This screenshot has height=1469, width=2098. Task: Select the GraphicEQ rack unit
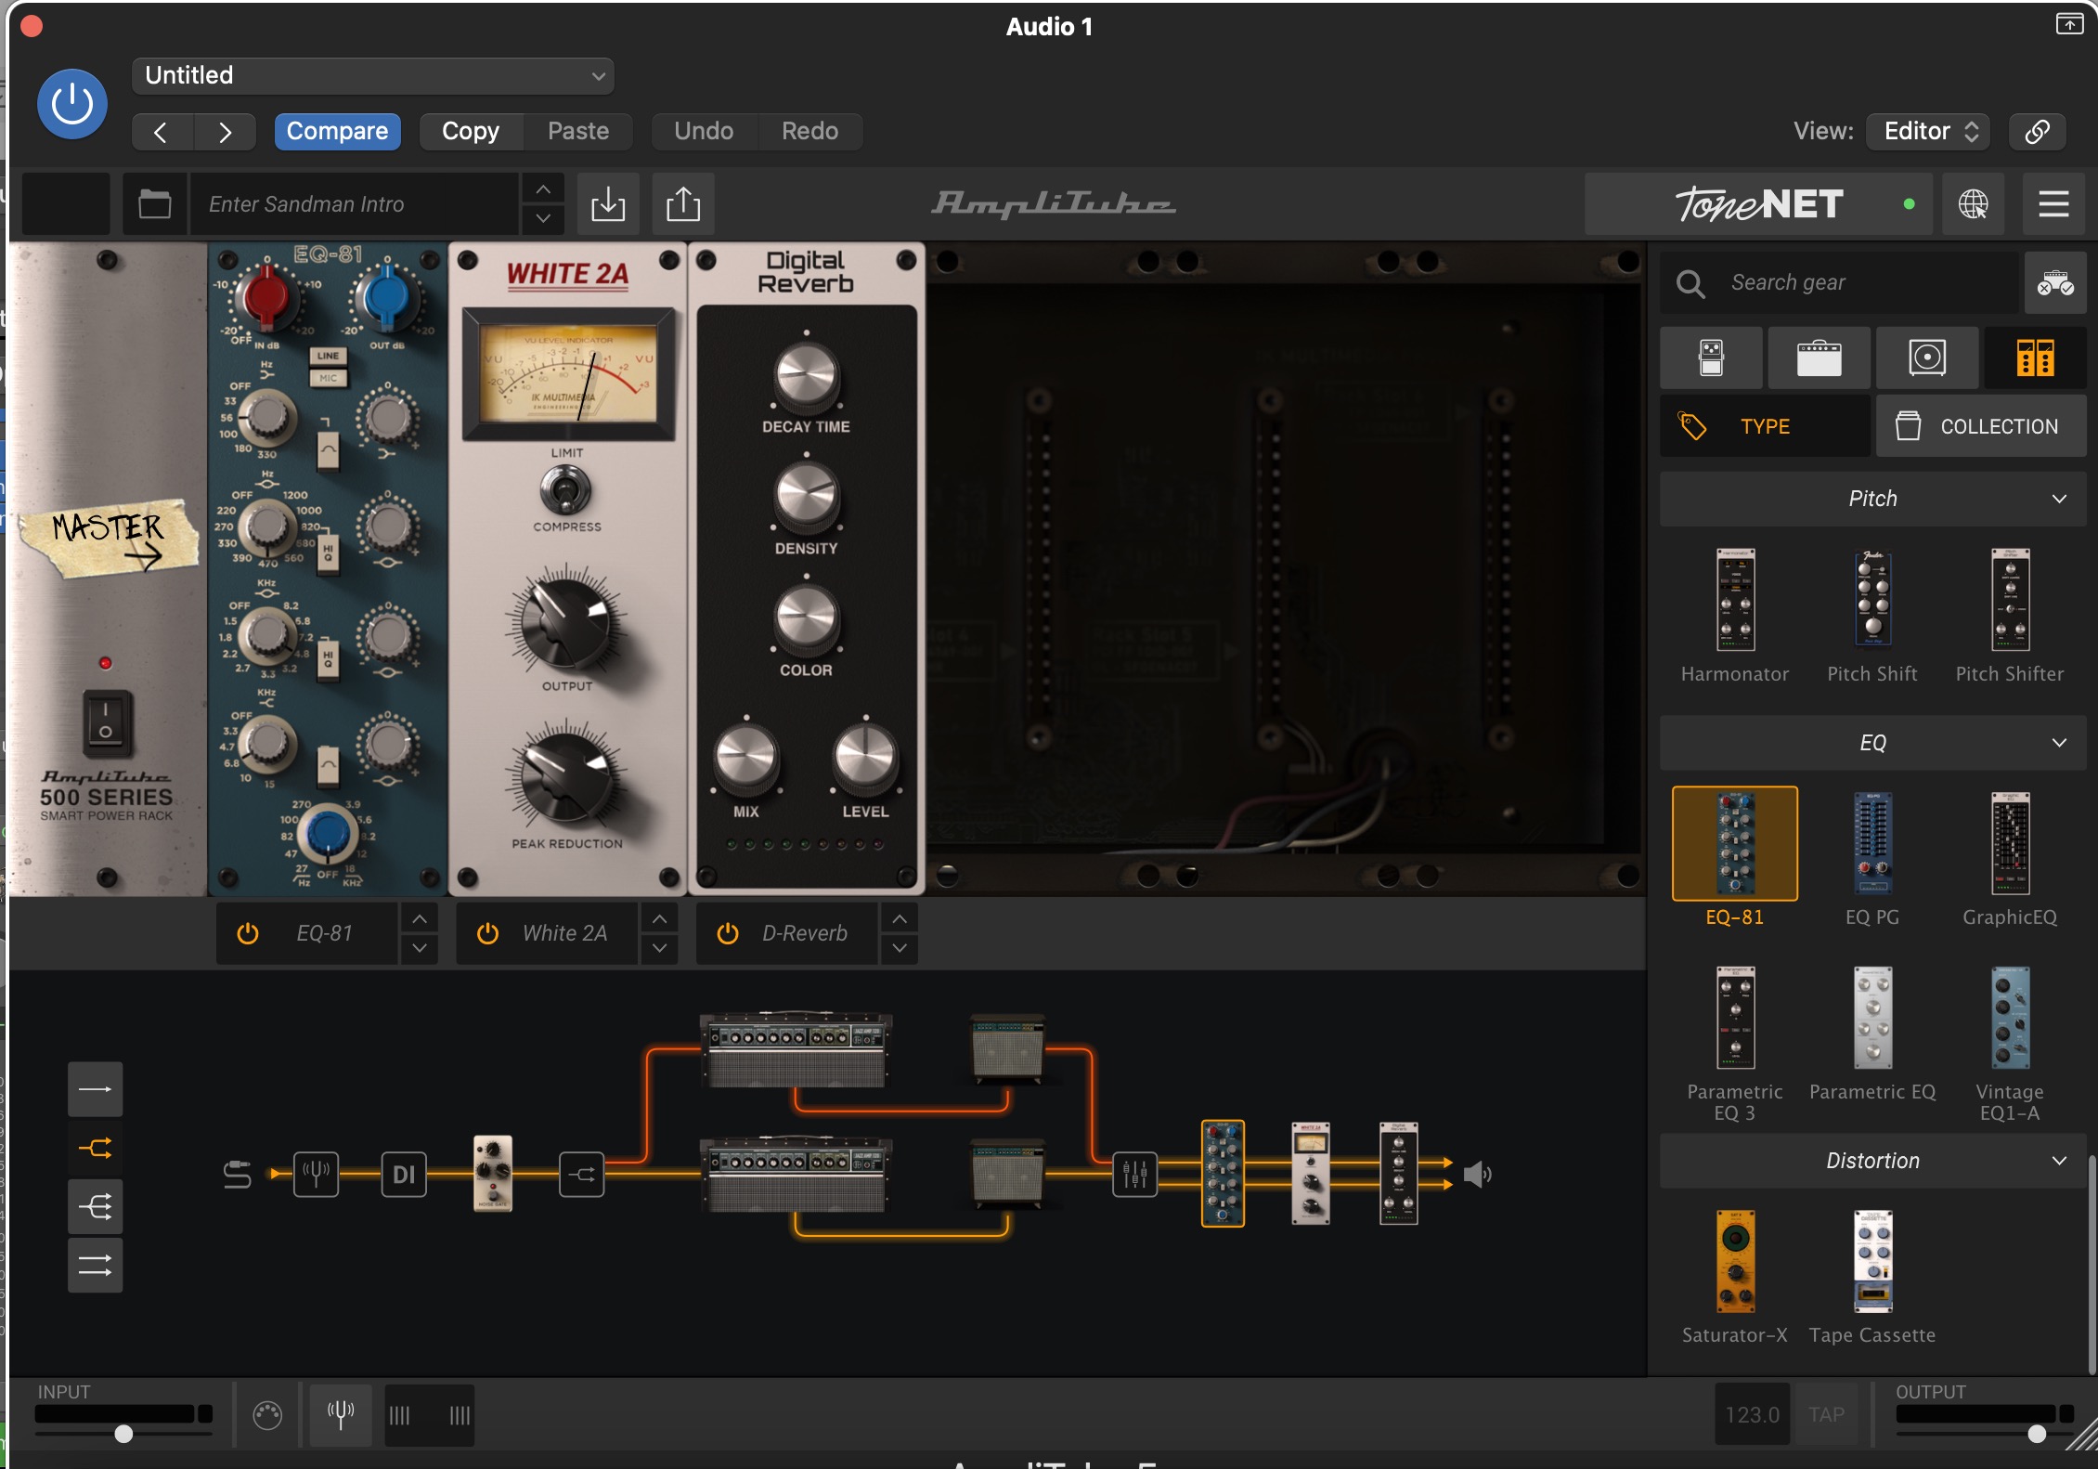pyautogui.click(x=2010, y=843)
